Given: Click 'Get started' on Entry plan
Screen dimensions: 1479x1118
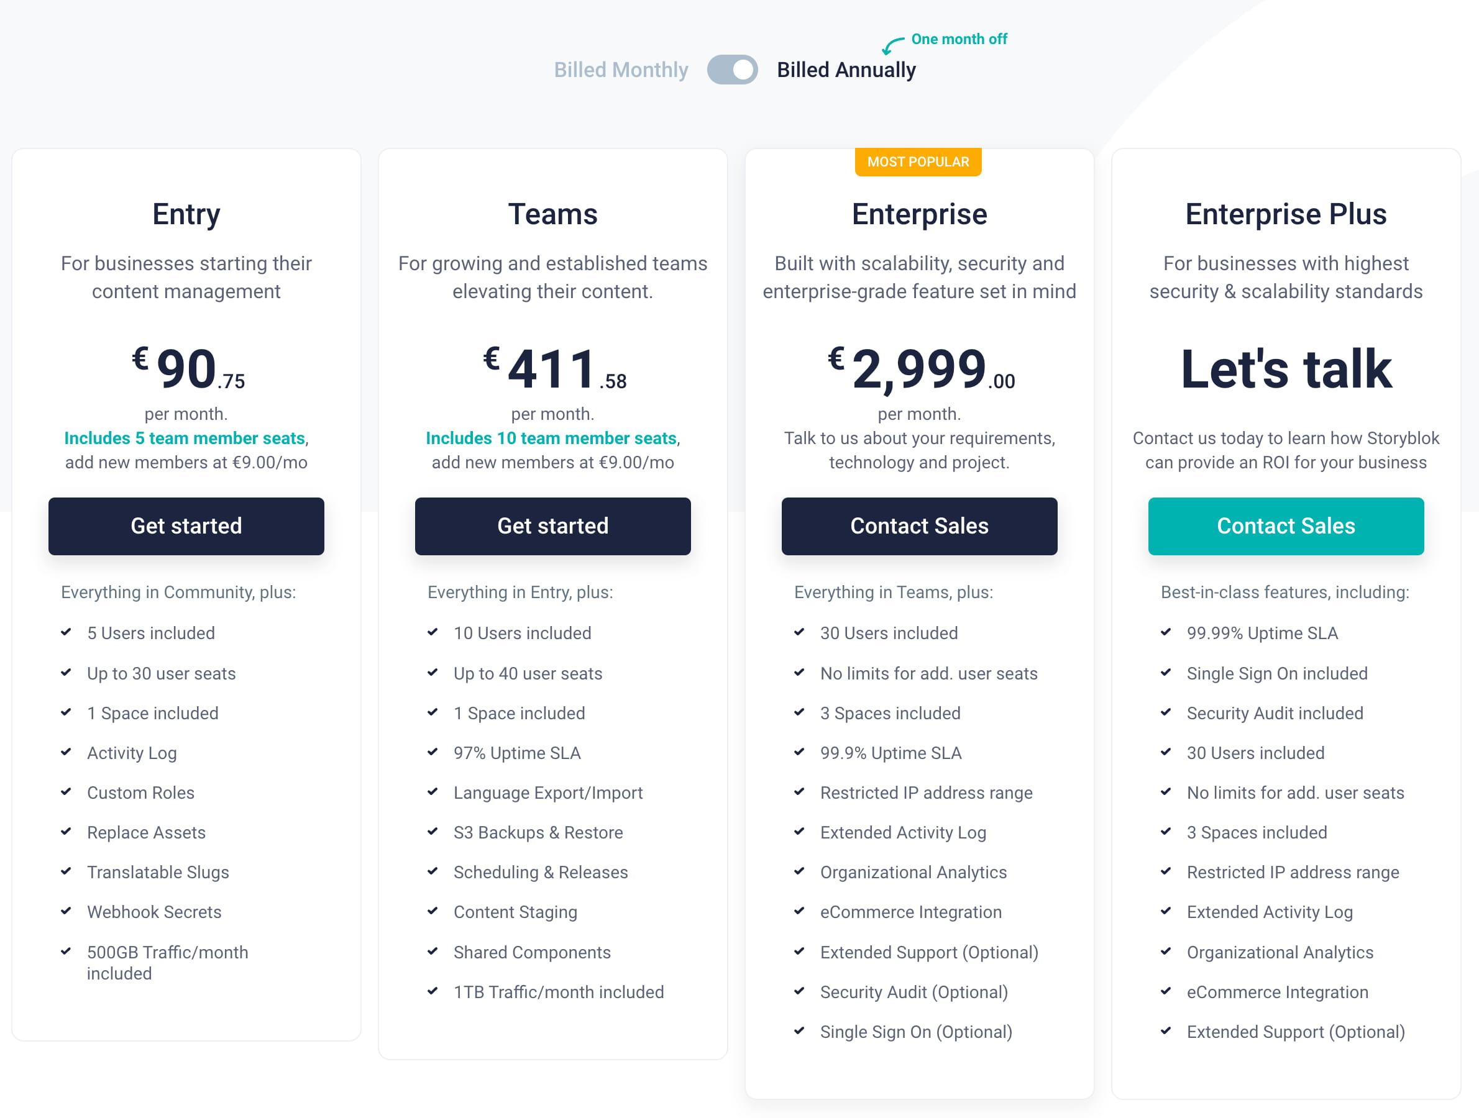Looking at the screenshot, I should tap(186, 525).
